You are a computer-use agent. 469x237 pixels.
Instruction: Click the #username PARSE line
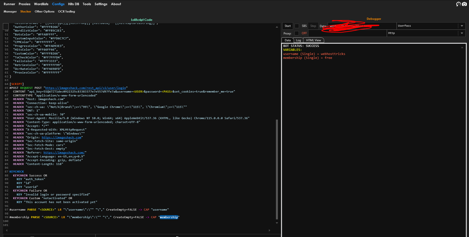point(89,210)
